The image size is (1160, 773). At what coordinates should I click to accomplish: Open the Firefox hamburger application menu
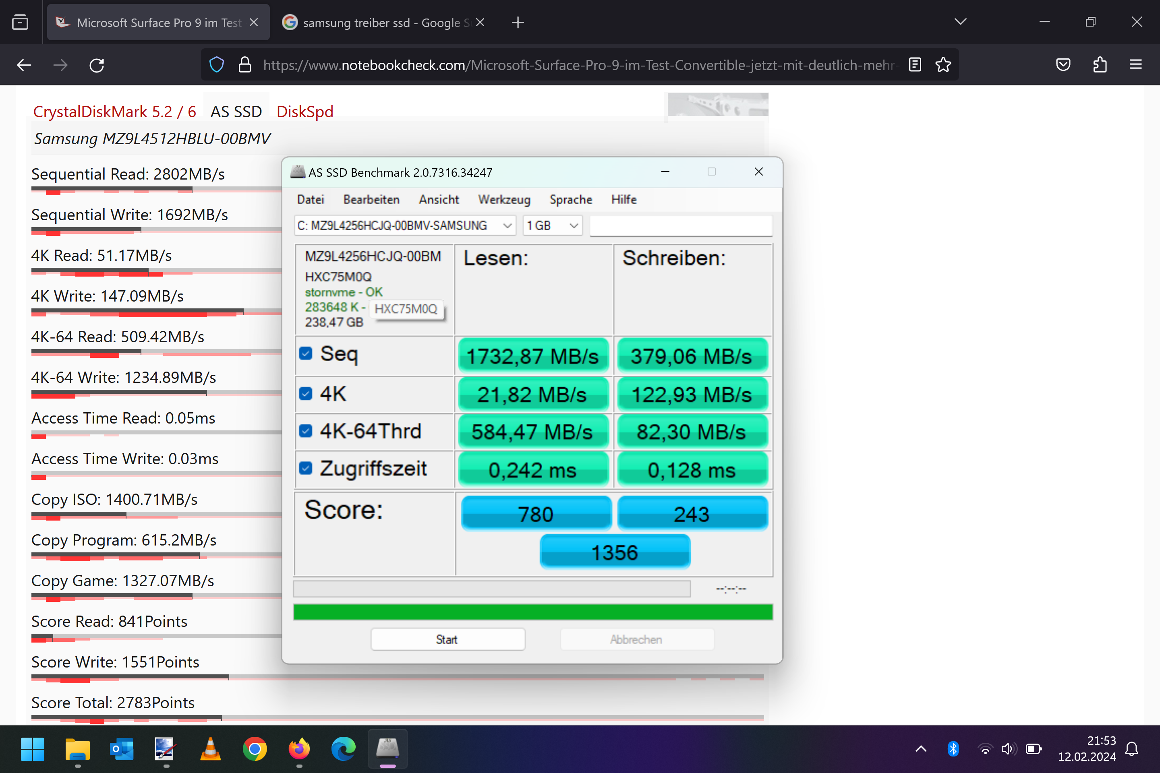coord(1135,64)
